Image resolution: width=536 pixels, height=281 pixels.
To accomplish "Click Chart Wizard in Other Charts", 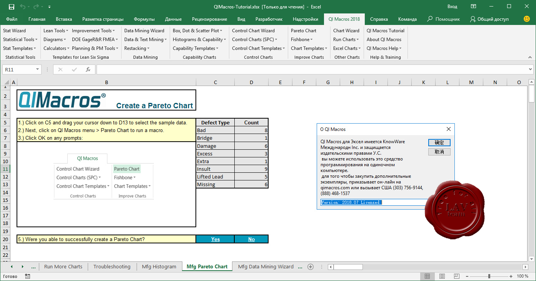I will [x=346, y=31].
